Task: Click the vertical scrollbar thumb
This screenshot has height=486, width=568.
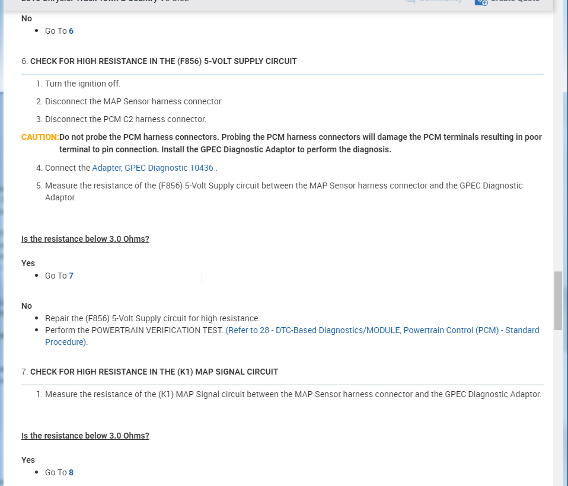Action: pyautogui.click(x=559, y=300)
